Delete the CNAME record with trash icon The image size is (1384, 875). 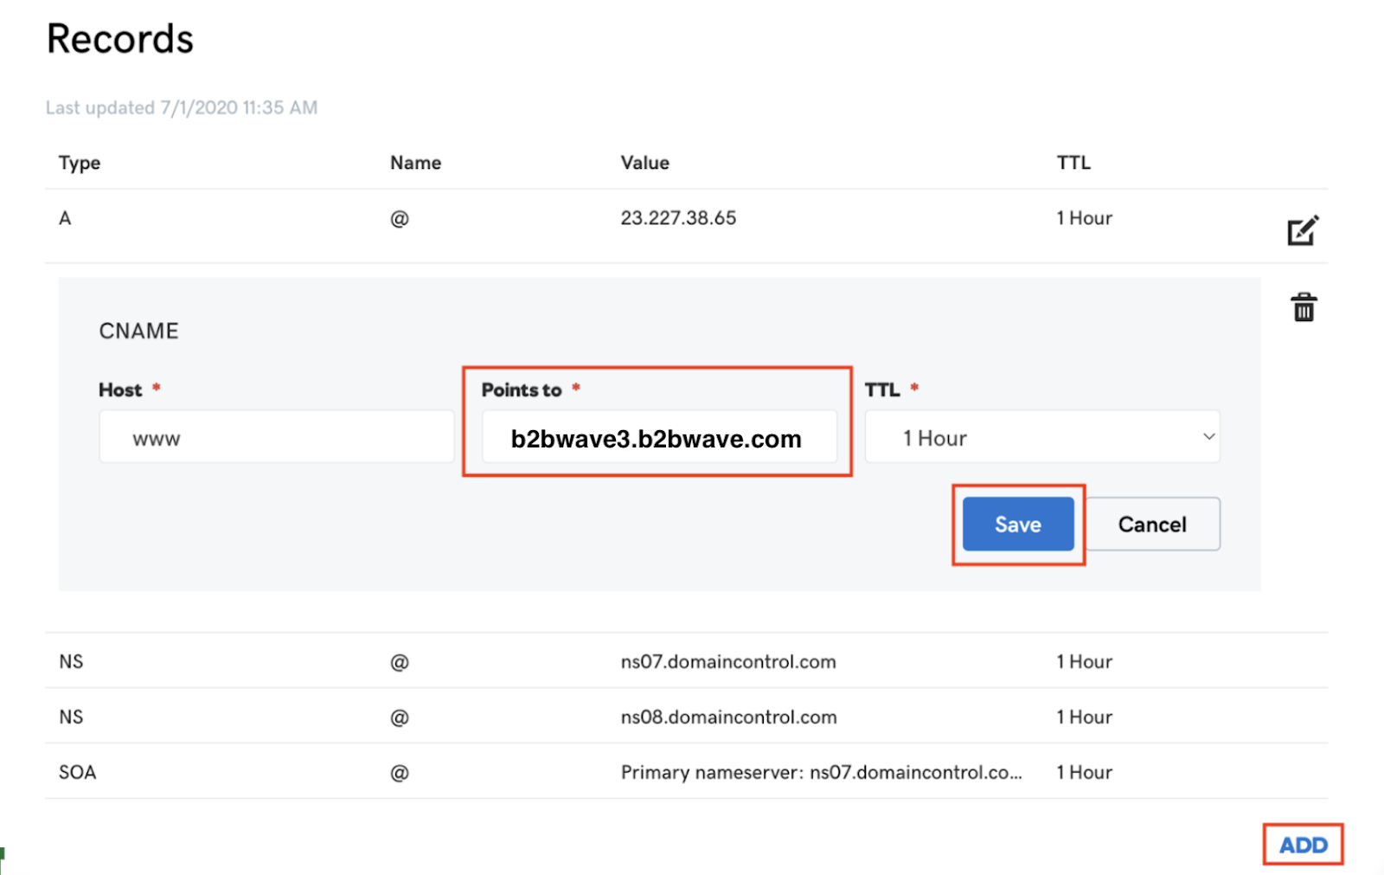point(1304,307)
